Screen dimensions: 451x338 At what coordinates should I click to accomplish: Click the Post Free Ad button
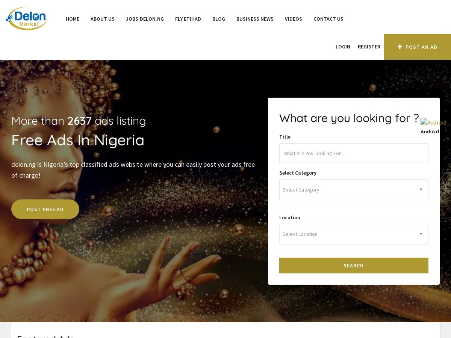pyautogui.click(x=45, y=209)
